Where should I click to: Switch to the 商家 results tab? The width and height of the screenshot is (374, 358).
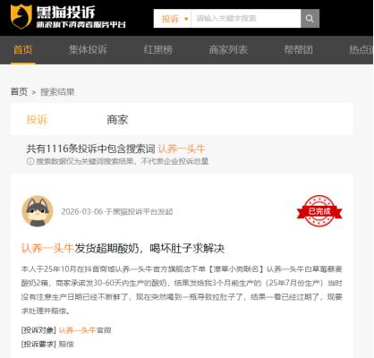117,120
